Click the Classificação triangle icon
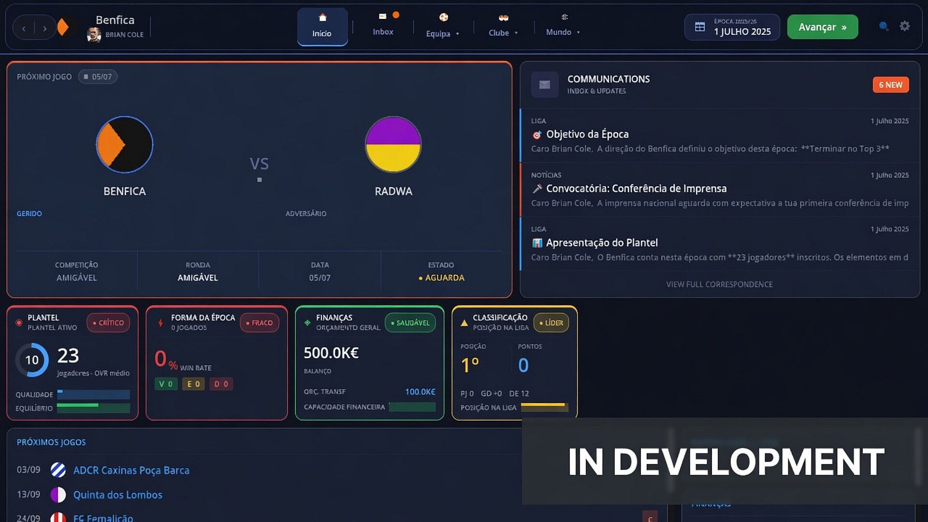Screen dimensions: 928x522 [x=464, y=323]
